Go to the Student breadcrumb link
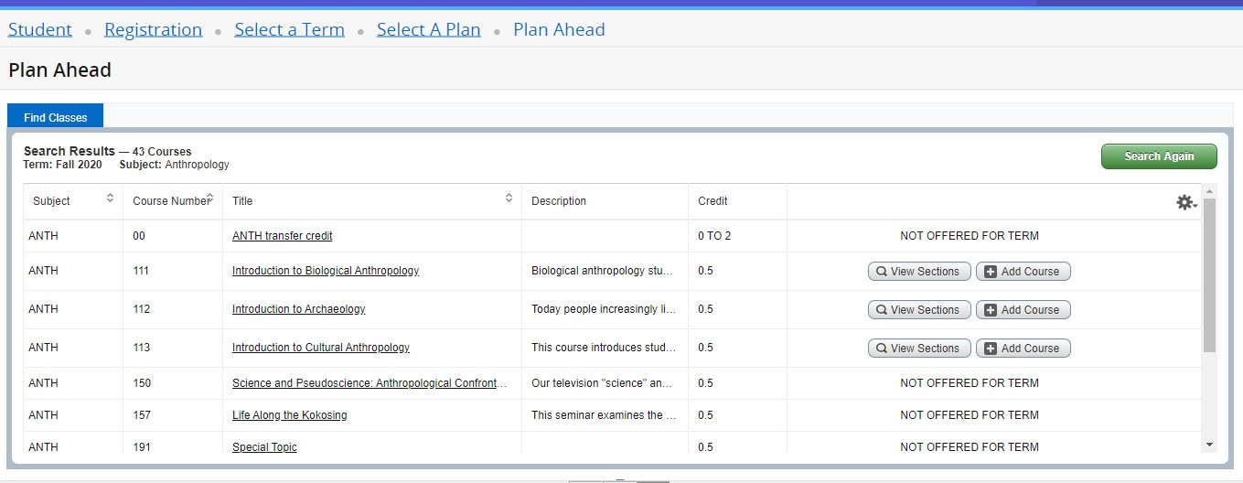 (40, 29)
